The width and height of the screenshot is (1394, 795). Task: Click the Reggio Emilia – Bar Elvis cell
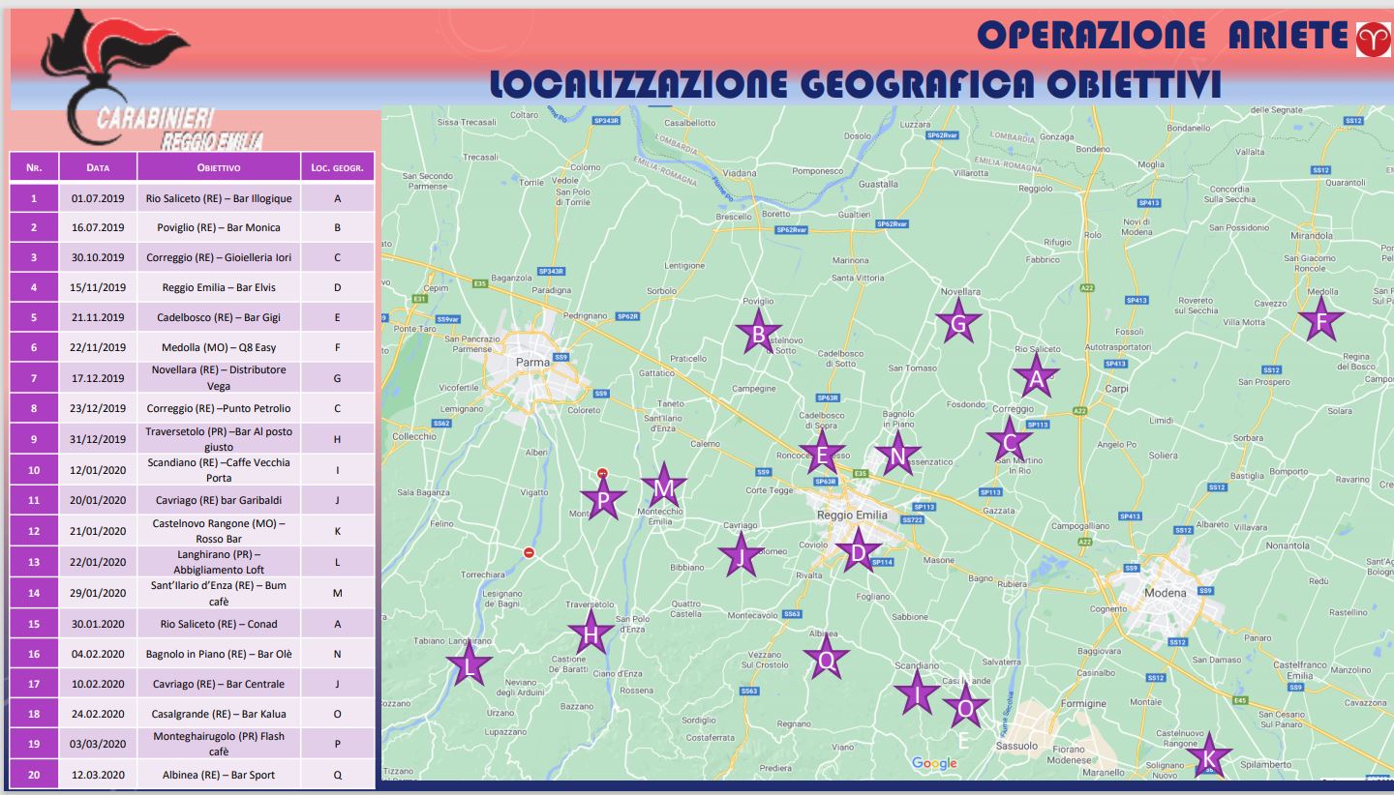(x=219, y=287)
